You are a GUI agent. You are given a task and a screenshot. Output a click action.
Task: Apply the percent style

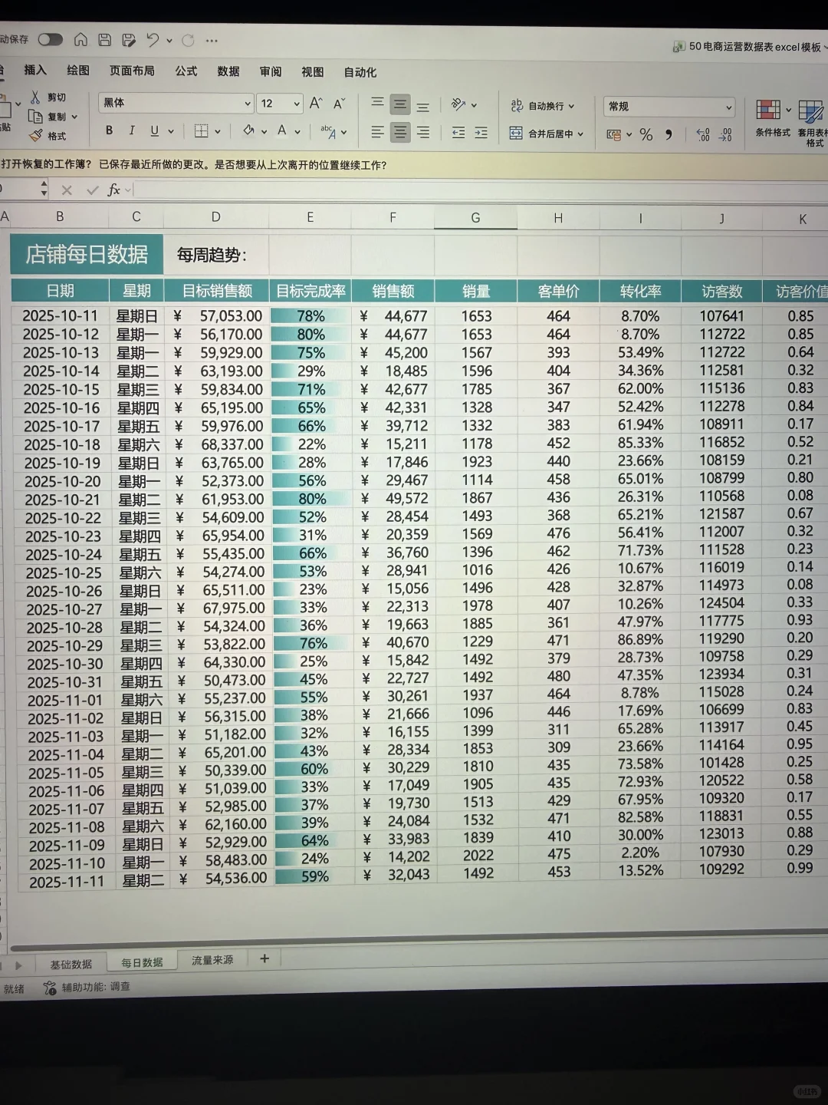point(646,135)
